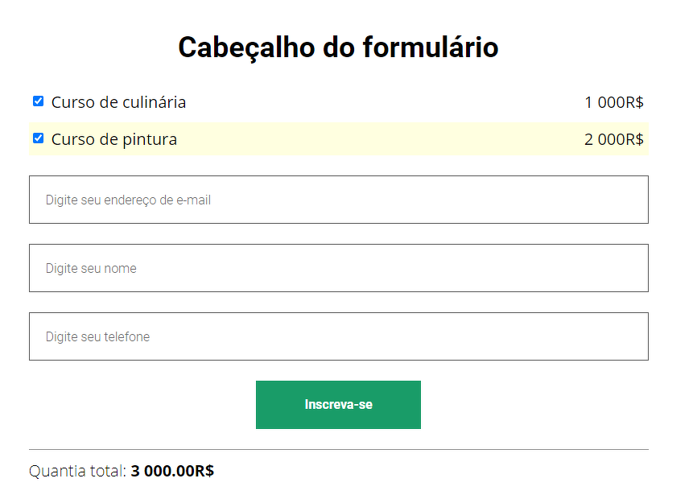697x499 pixels.
Task: Focus the Digite seu nome field
Action: tap(338, 268)
